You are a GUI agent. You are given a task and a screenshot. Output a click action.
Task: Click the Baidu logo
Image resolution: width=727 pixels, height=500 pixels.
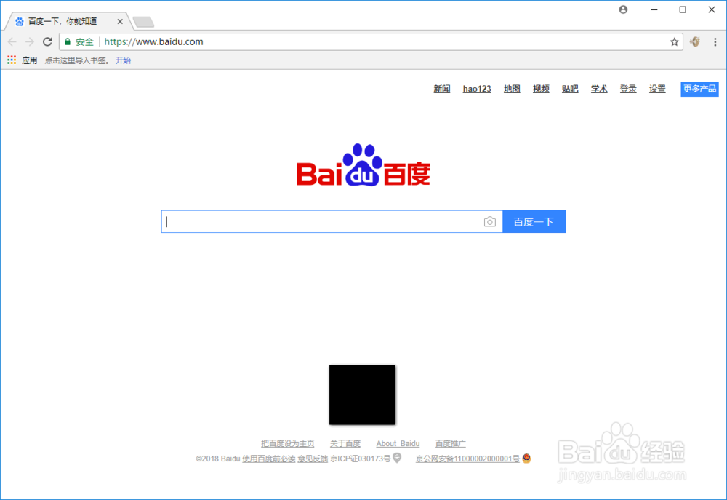[363, 165]
